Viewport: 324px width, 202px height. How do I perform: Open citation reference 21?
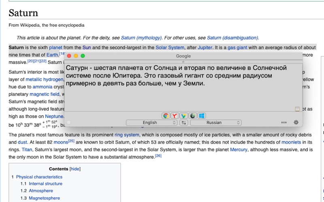[37, 61]
